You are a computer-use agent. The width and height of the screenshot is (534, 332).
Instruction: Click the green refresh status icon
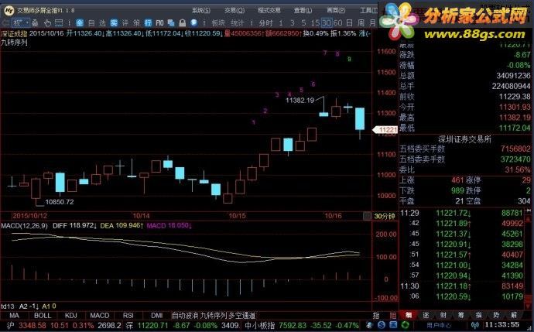405,325
